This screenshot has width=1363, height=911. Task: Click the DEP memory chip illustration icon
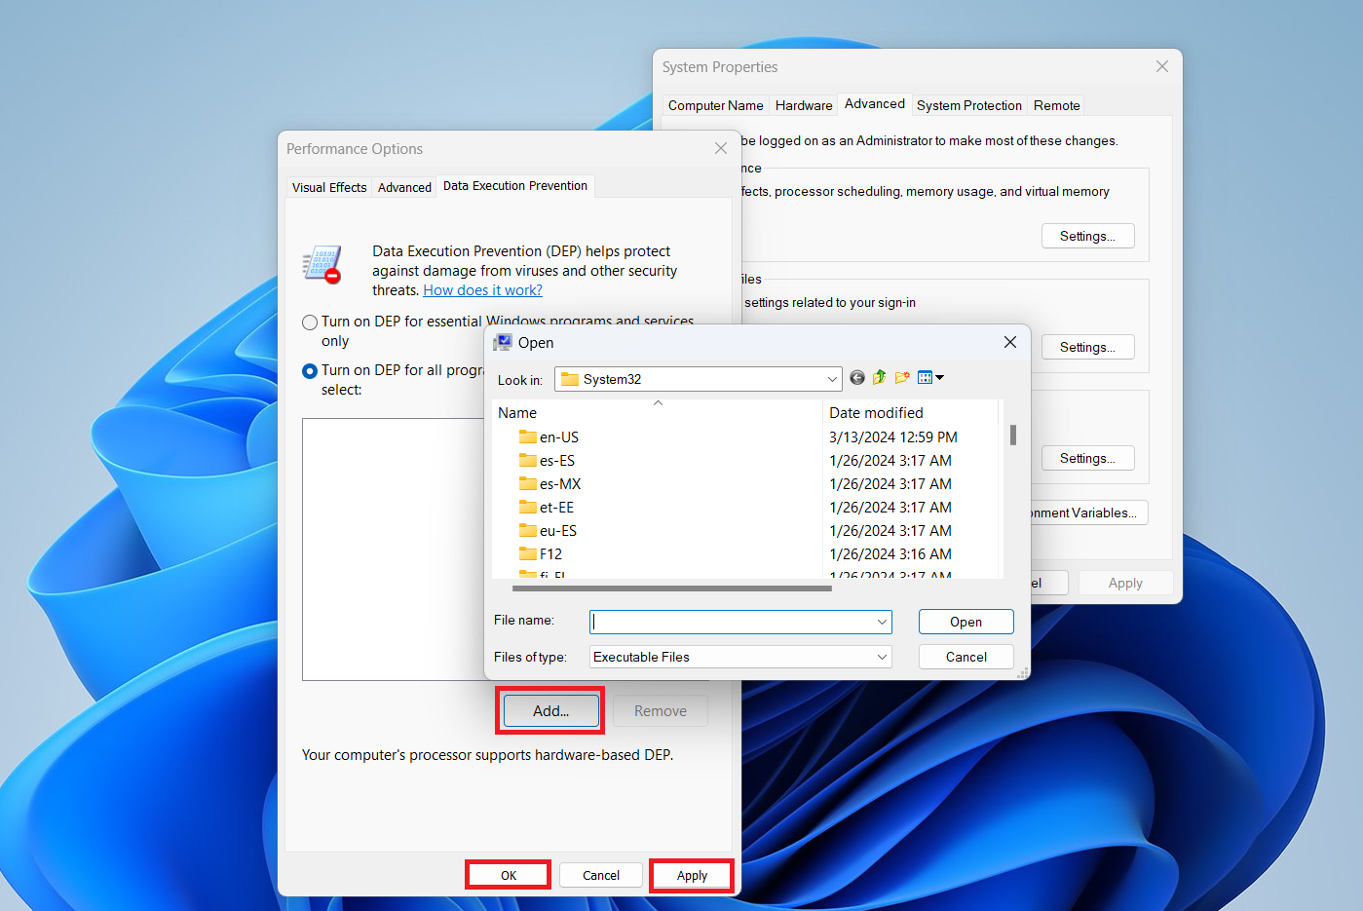(x=322, y=264)
